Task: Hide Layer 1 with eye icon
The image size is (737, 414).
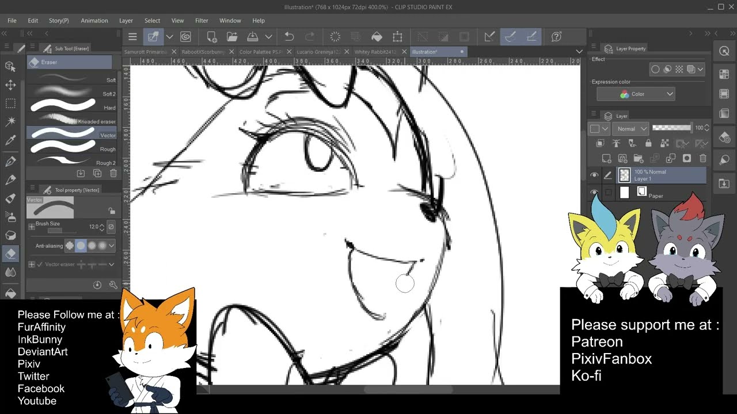Action: [594, 175]
